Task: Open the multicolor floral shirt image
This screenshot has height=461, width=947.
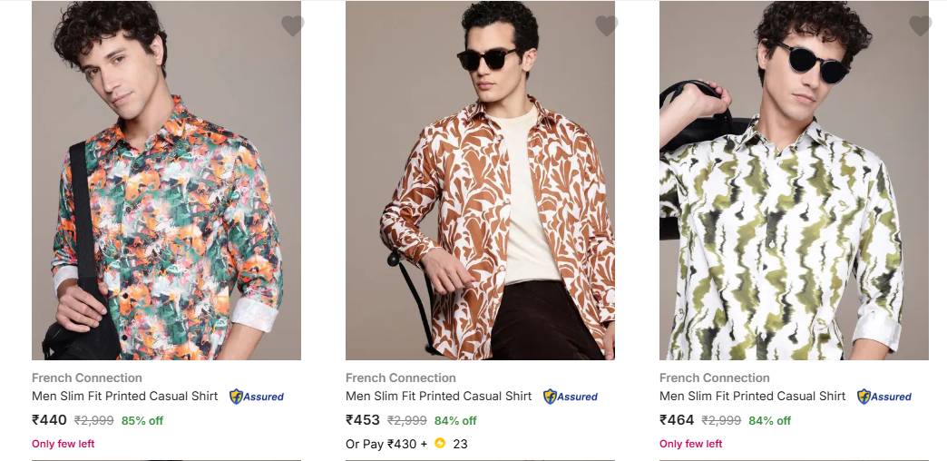Action: pos(166,181)
